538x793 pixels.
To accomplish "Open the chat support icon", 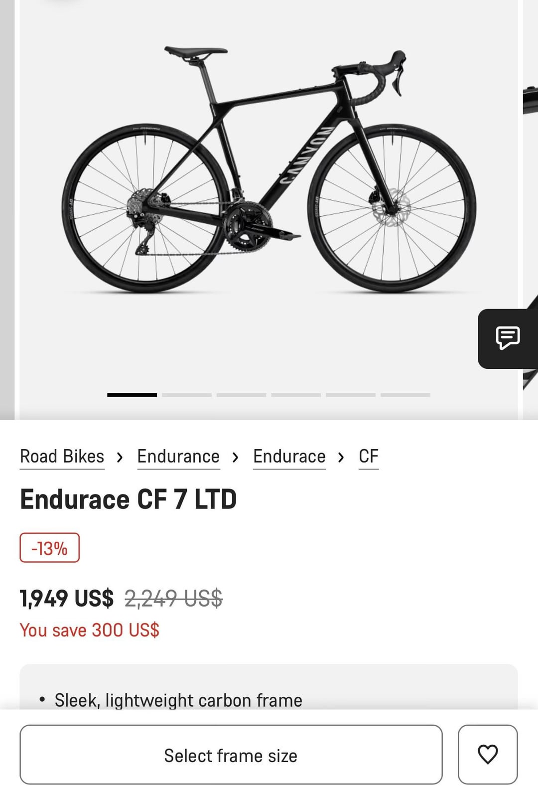I will coord(508,338).
